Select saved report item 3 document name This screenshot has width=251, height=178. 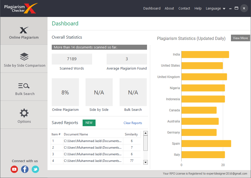click(x=93, y=154)
